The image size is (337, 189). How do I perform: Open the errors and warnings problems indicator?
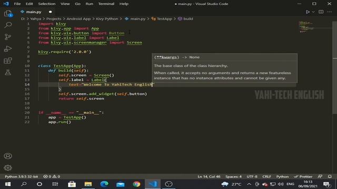(x=52, y=176)
